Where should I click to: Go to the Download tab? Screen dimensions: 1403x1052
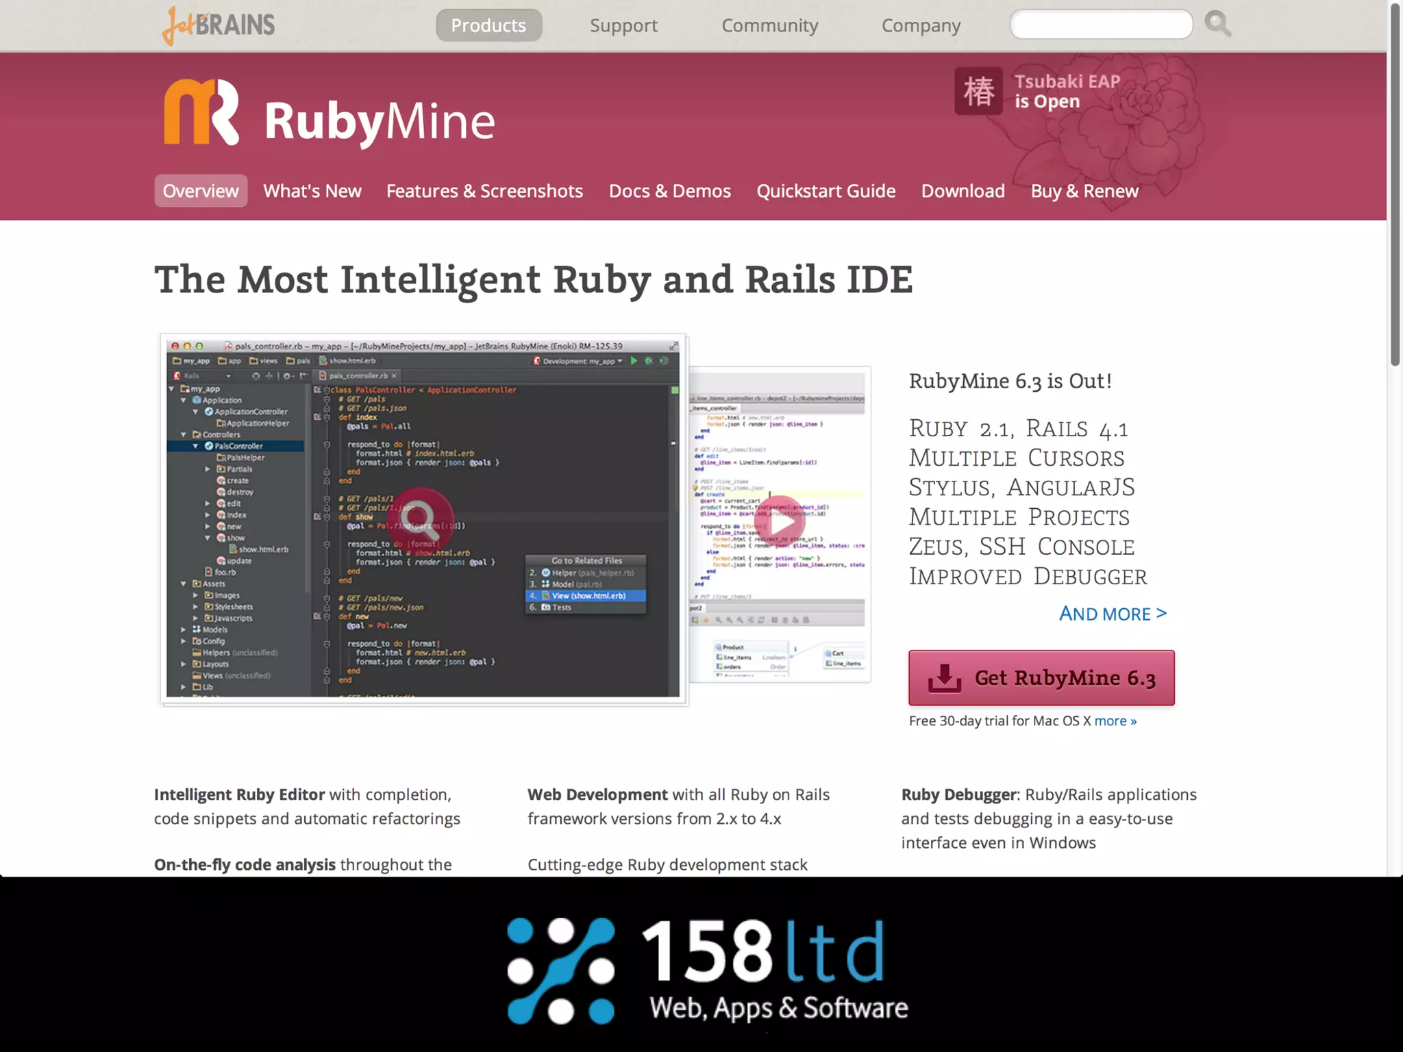(963, 190)
